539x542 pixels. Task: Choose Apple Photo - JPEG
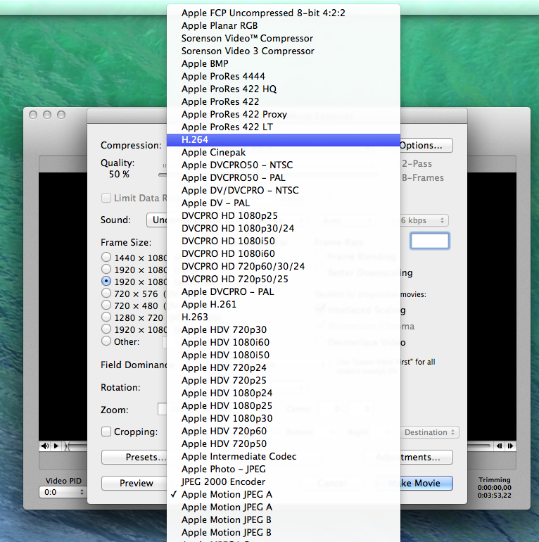pyautogui.click(x=284, y=469)
